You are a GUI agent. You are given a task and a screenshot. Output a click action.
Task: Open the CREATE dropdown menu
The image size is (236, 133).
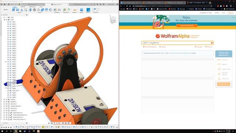point(19,13)
